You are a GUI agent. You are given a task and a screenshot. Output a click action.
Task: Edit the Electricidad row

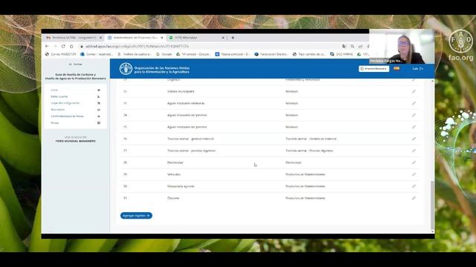[414, 162]
